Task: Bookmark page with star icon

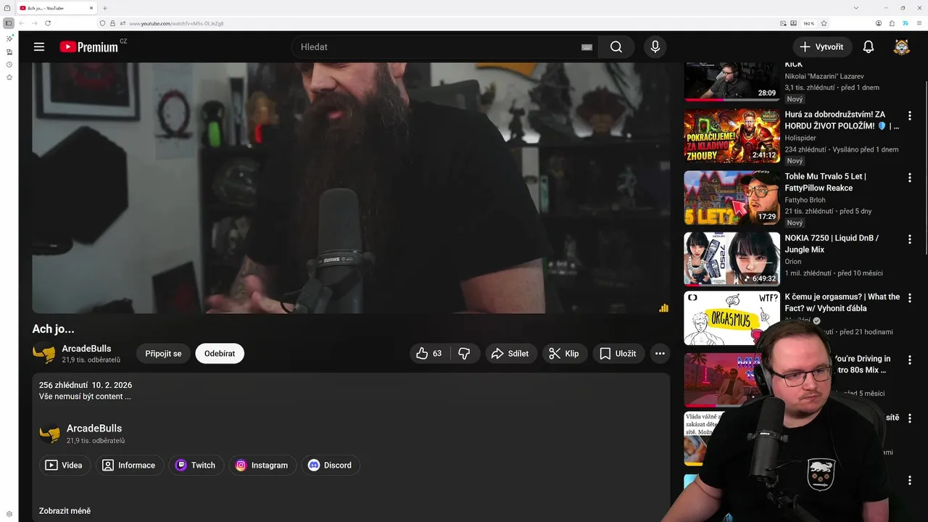Action: point(824,23)
